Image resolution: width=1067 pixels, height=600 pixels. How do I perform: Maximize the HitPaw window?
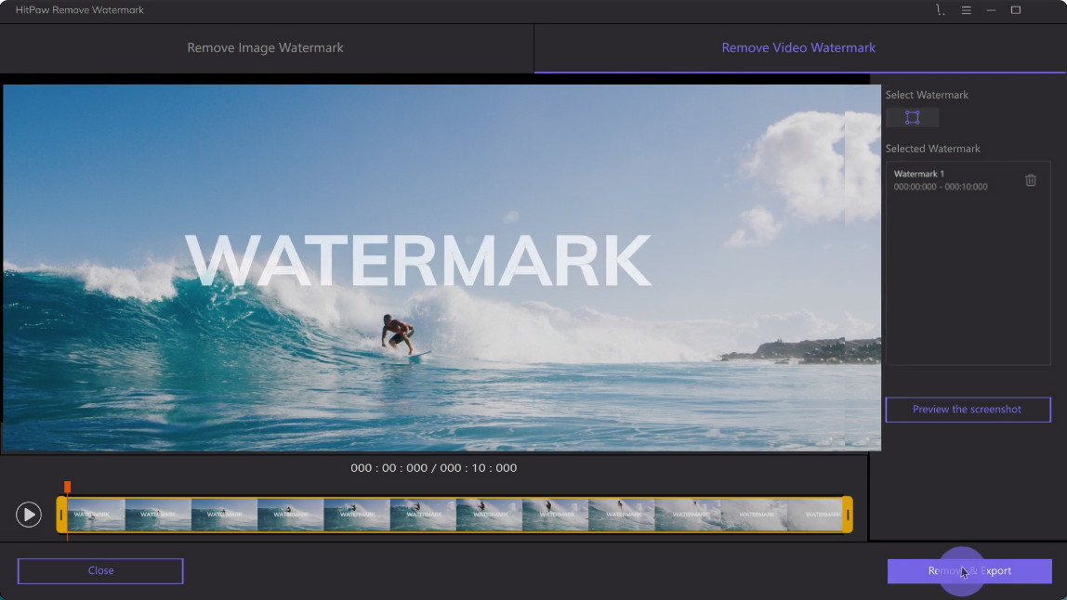coord(1015,10)
